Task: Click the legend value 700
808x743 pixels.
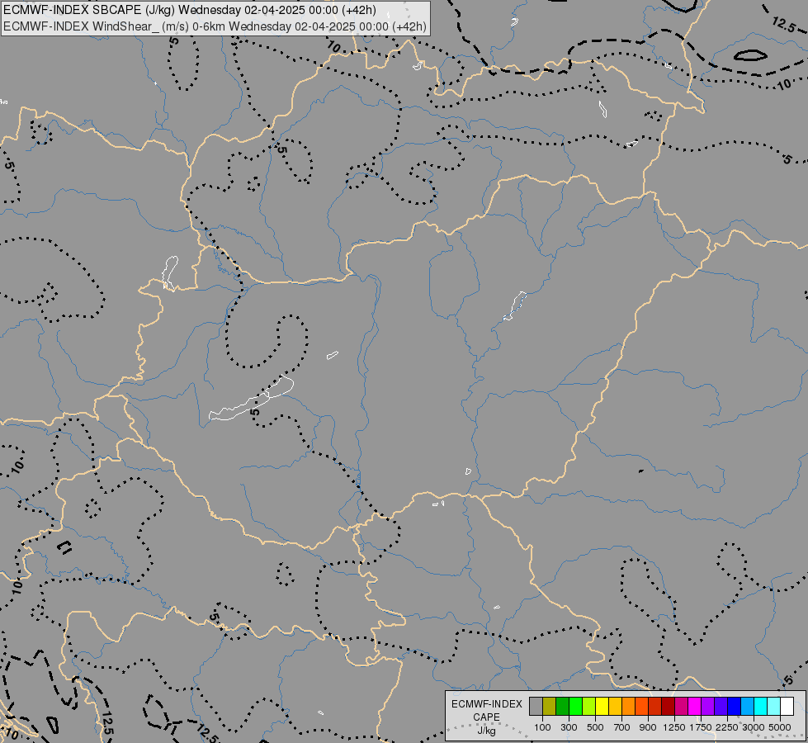Action: pyautogui.click(x=622, y=727)
